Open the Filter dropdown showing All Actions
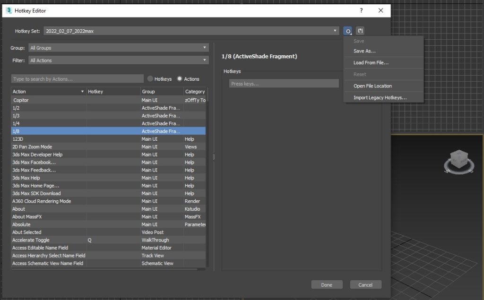This screenshot has width=484, height=300. tap(119, 60)
